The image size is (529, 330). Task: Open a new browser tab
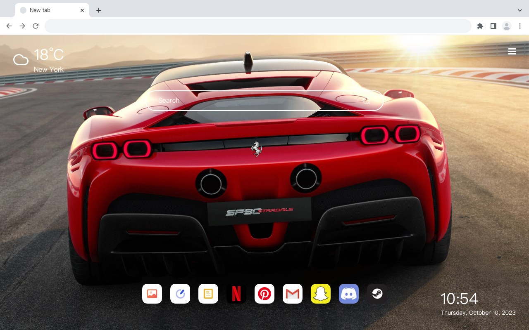(98, 10)
